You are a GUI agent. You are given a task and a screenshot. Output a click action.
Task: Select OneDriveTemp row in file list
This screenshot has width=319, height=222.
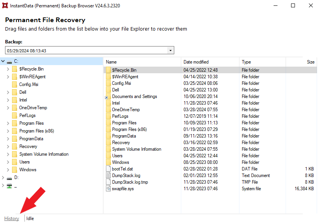coord(210,110)
